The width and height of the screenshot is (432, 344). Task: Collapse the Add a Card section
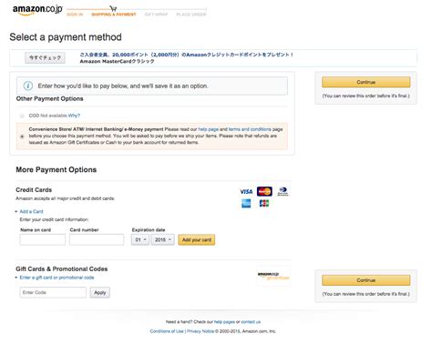(x=29, y=211)
